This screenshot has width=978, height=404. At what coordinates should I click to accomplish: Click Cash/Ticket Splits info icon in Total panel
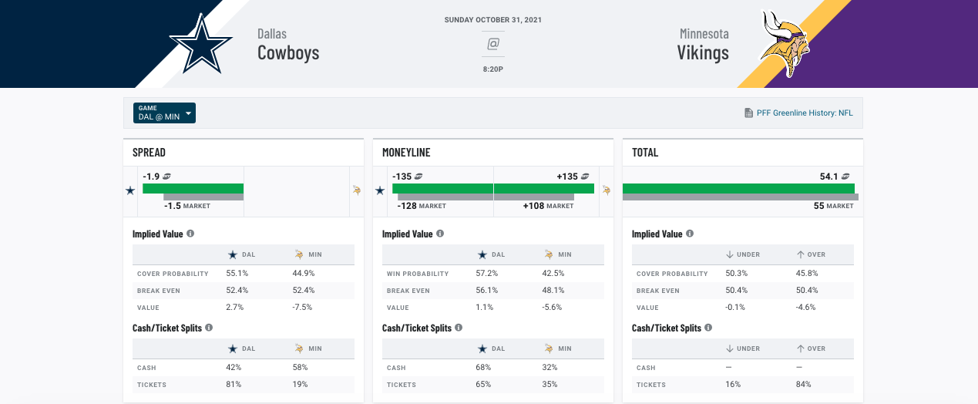click(708, 327)
